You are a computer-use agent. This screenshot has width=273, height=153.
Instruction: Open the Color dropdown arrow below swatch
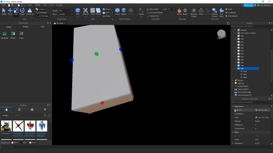[93, 17]
